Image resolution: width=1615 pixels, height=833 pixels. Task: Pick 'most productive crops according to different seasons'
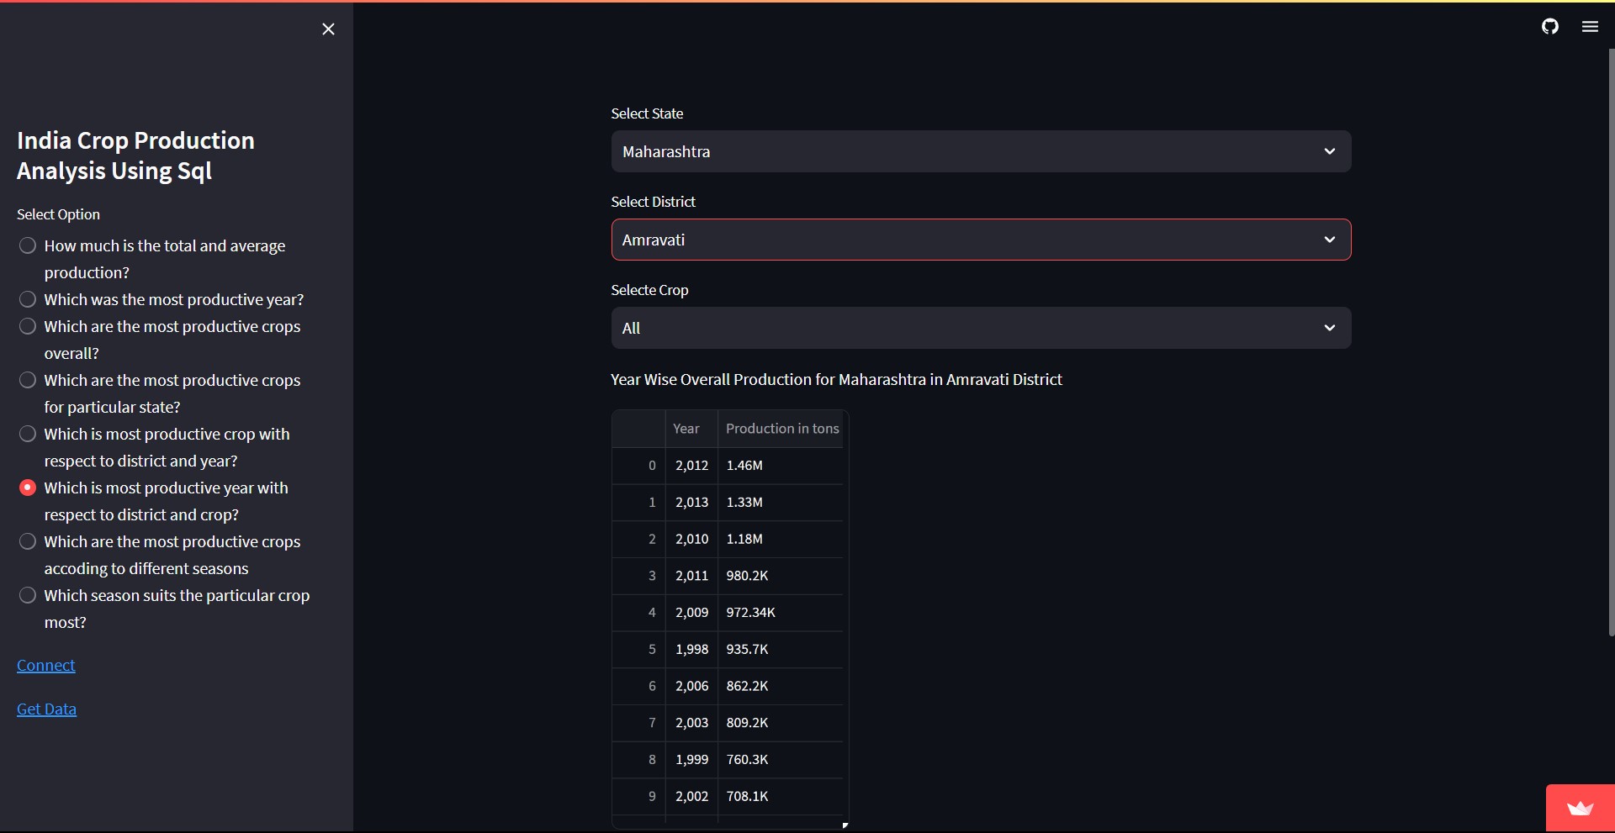pyautogui.click(x=28, y=541)
